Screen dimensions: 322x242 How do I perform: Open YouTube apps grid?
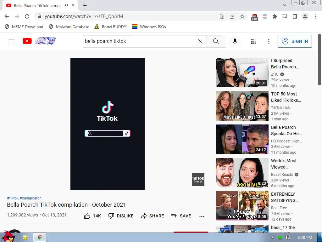pyautogui.click(x=254, y=41)
